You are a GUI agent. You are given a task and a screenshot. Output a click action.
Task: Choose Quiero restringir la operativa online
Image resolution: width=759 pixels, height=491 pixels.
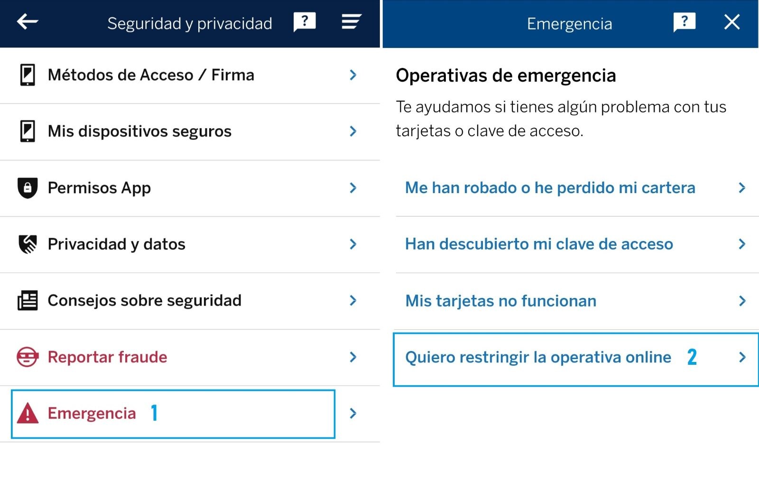click(x=538, y=357)
